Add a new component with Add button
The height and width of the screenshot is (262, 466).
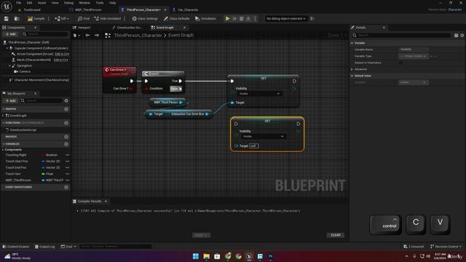(x=10, y=34)
